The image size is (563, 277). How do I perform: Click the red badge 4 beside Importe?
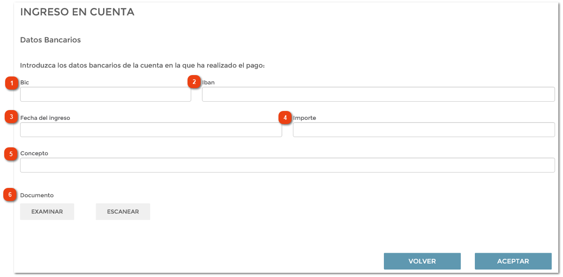pyautogui.click(x=284, y=118)
